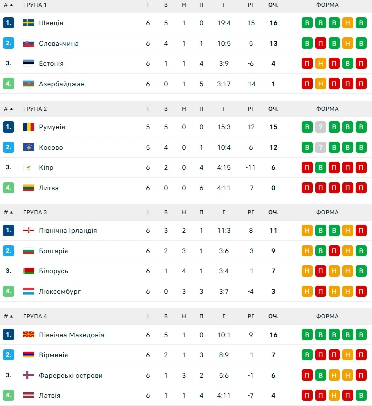Viewport: 372px width, 406px height.
Task: Open the Швеція team link
Action: coord(51,23)
